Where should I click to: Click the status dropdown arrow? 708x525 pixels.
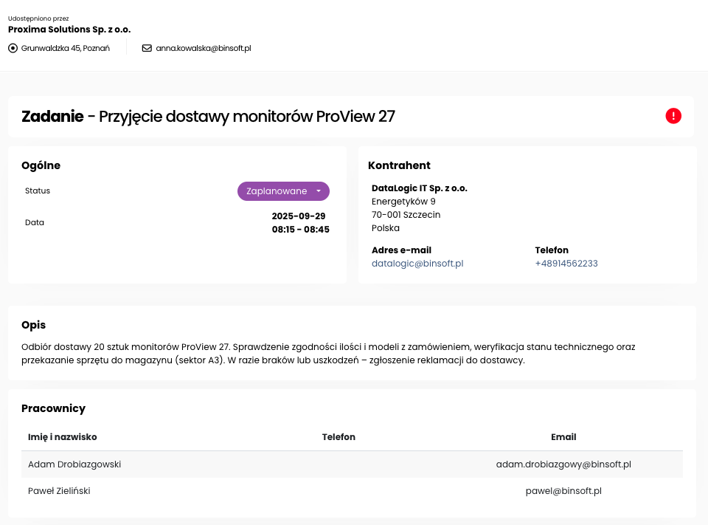pos(319,191)
